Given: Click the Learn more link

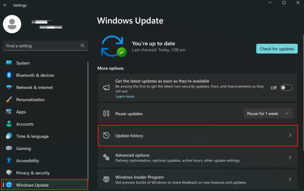Looking at the screenshot, I should point(125,96).
